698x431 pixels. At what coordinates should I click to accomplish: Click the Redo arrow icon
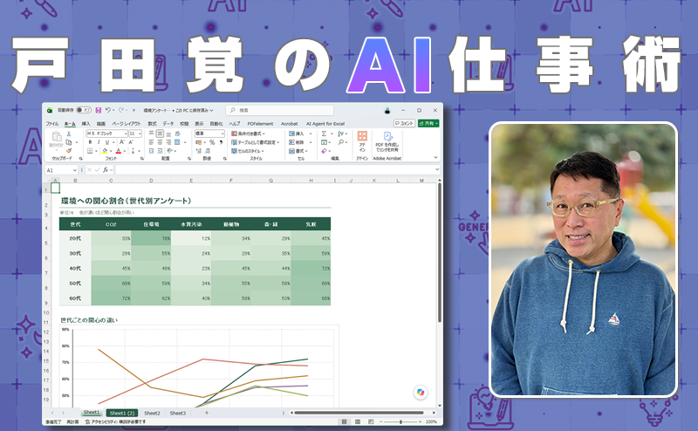(121, 110)
